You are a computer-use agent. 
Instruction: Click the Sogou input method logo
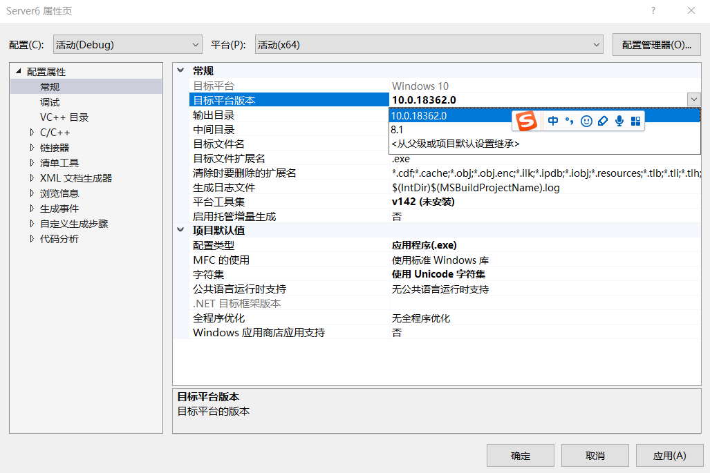point(525,121)
